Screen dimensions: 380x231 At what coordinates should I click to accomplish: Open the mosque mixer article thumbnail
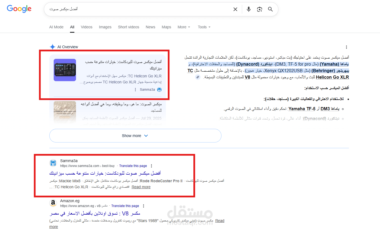click(65, 112)
